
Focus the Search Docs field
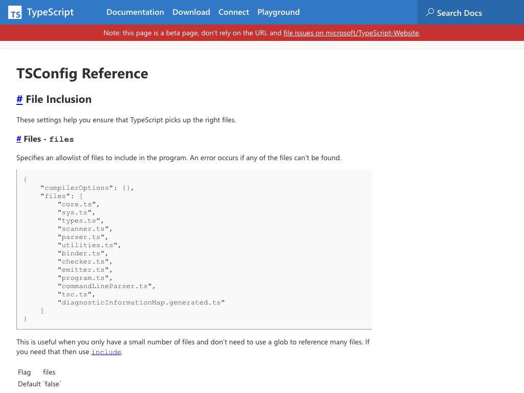(x=471, y=12)
